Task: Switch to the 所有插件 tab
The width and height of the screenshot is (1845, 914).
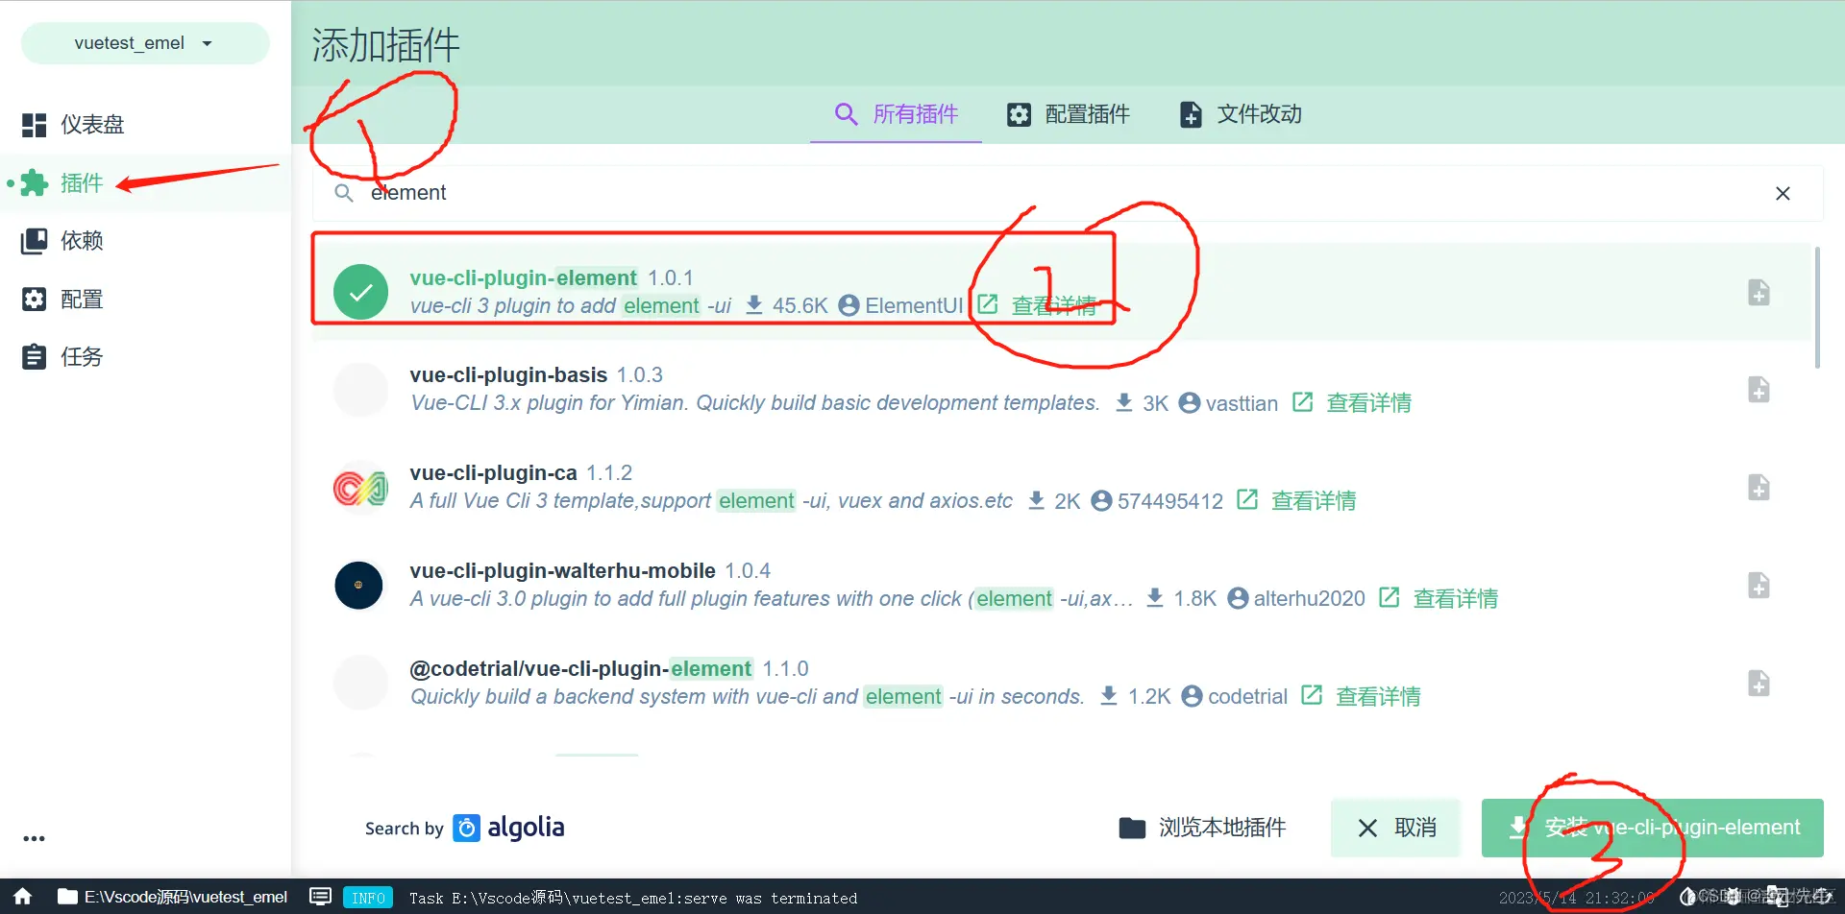Action: pos(896,114)
